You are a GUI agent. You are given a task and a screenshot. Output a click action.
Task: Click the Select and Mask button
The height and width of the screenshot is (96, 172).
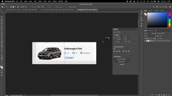pos(73,7)
